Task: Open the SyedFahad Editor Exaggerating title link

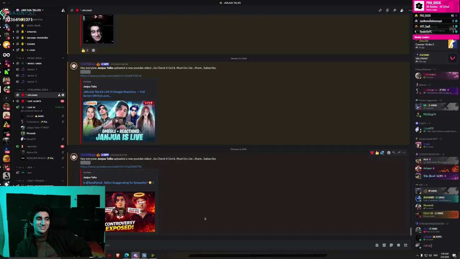Action: tap(118, 183)
